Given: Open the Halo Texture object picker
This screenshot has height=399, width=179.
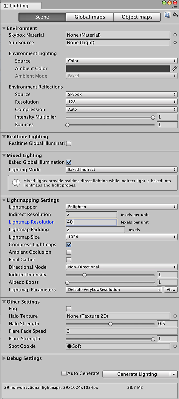Looking at the screenshot, I should pos(175,316).
